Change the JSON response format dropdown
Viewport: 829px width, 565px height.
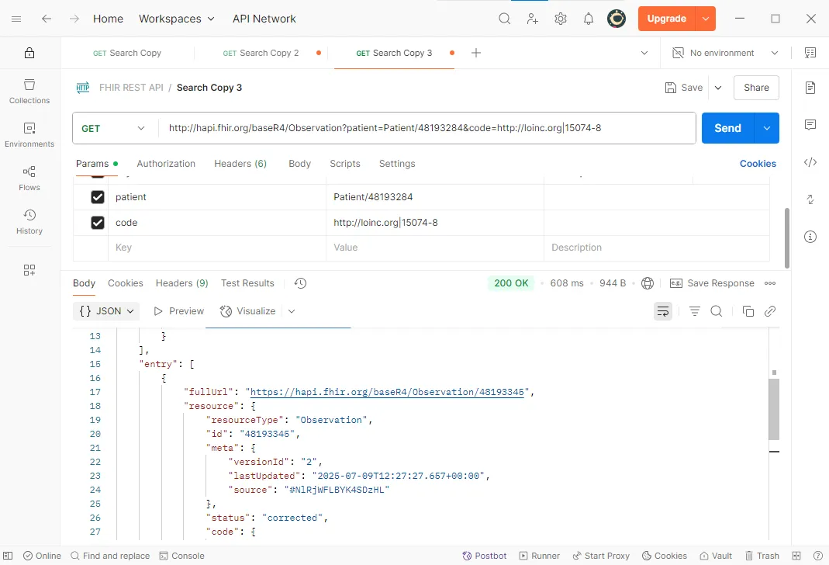(x=106, y=311)
